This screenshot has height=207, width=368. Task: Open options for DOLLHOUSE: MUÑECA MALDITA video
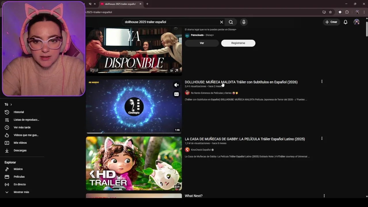[x=322, y=82]
